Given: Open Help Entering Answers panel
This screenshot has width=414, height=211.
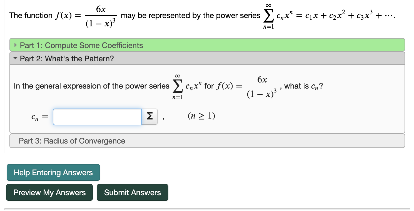Looking at the screenshot, I should (53, 172).
